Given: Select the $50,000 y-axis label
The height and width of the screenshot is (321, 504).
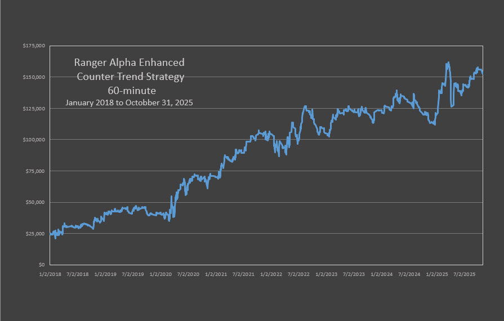Looking at the screenshot, I should pyautogui.click(x=36, y=202).
